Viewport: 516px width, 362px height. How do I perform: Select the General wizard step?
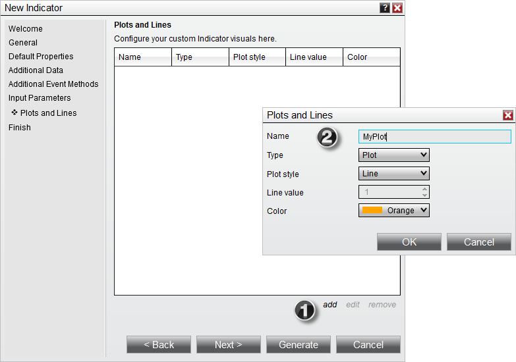(23, 43)
